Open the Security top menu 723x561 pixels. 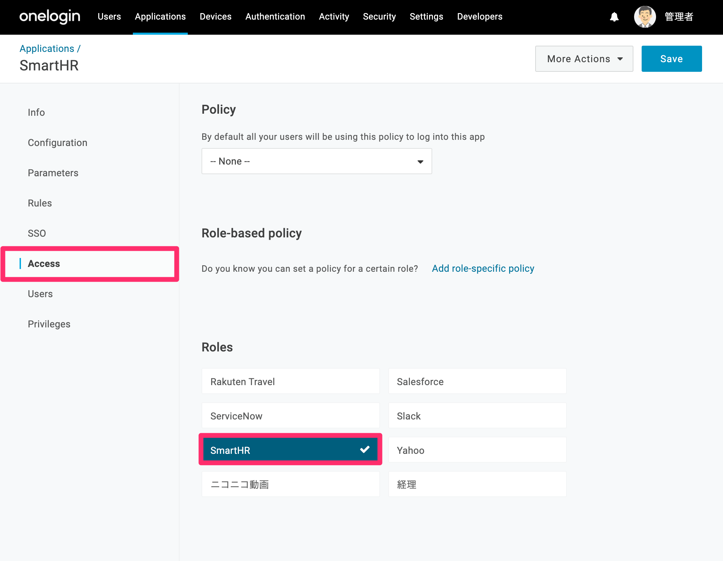tap(379, 16)
